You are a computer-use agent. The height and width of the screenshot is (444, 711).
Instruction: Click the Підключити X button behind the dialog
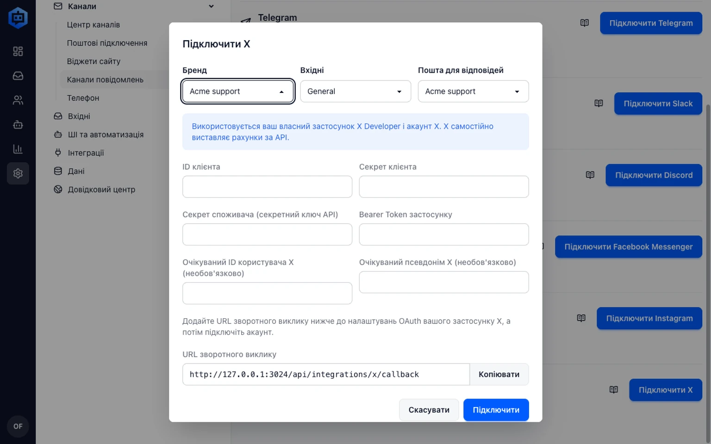coord(665,390)
